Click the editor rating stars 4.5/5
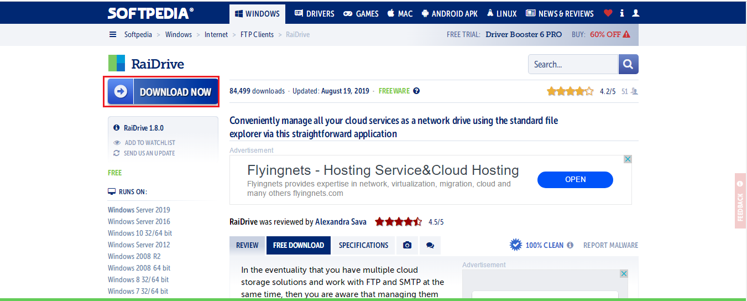 [x=398, y=222]
